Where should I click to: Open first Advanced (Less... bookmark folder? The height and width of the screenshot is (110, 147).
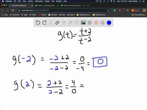point(83,15)
